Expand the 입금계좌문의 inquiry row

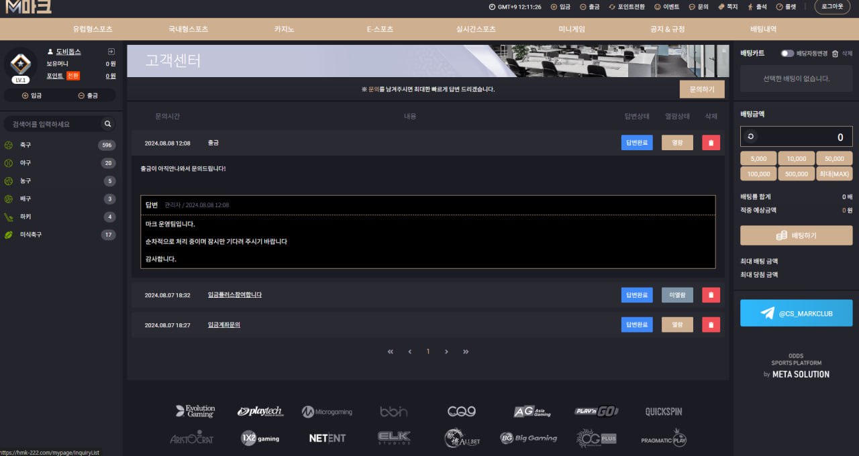[224, 325]
